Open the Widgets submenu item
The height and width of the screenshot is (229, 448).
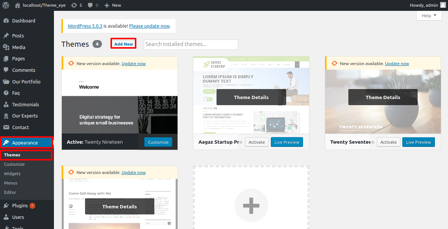pyautogui.click(x=12, y=174)
